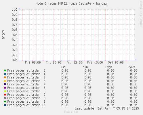Click the magenta order 5 color swatch
143x115 pixels.
5,88
